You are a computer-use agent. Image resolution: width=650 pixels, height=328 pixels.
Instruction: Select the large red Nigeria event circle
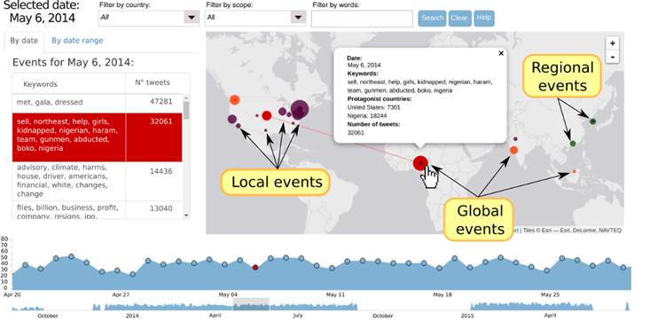pos(420,164)
